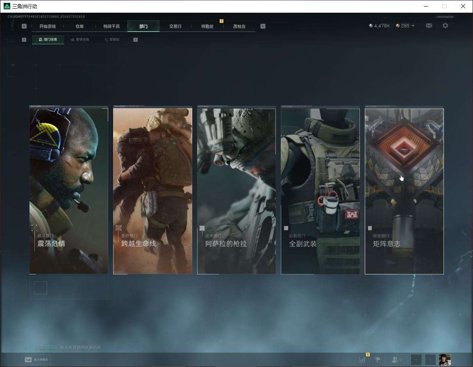Open the 跨越生命线 medical department card

[x=152, y=191]
